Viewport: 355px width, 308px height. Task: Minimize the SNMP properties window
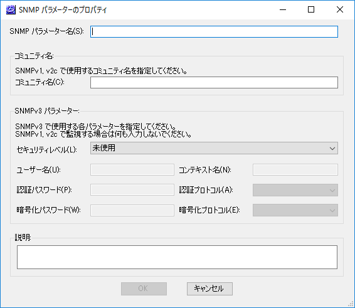[283, 10]
